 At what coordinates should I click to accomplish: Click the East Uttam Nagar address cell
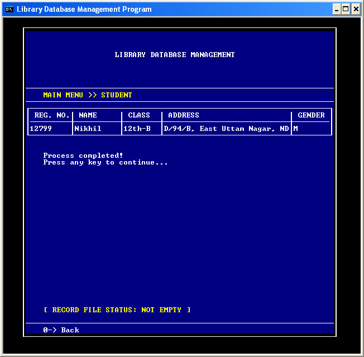[226, 129]
